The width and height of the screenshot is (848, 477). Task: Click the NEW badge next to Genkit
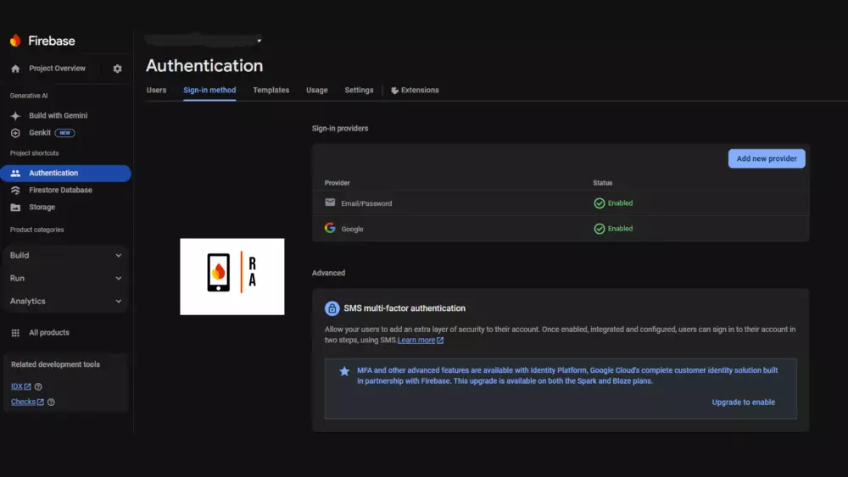click(65, 133)
